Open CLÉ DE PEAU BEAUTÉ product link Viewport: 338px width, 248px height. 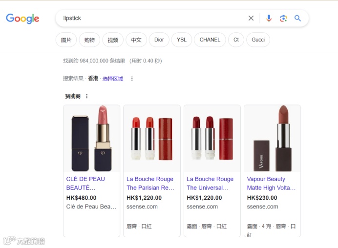click(x=85, y=184)
